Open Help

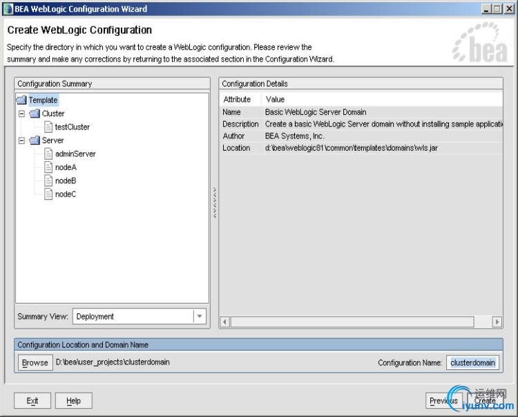coord(73,401)
